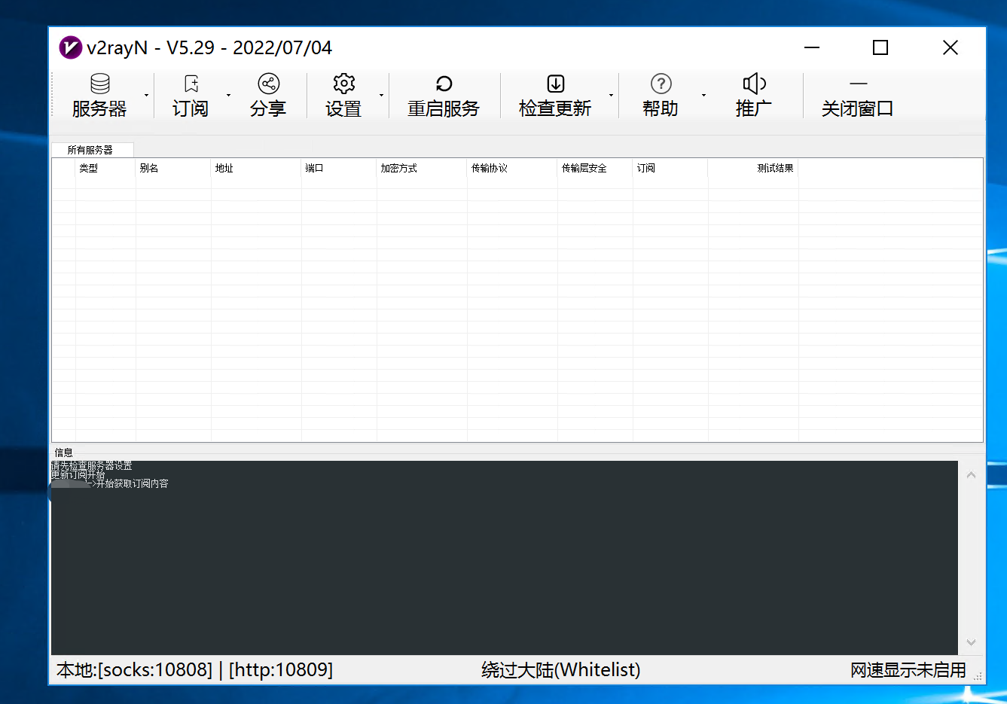Minimize the v2rayN window

pyautogui.click(x=812, y=47)
